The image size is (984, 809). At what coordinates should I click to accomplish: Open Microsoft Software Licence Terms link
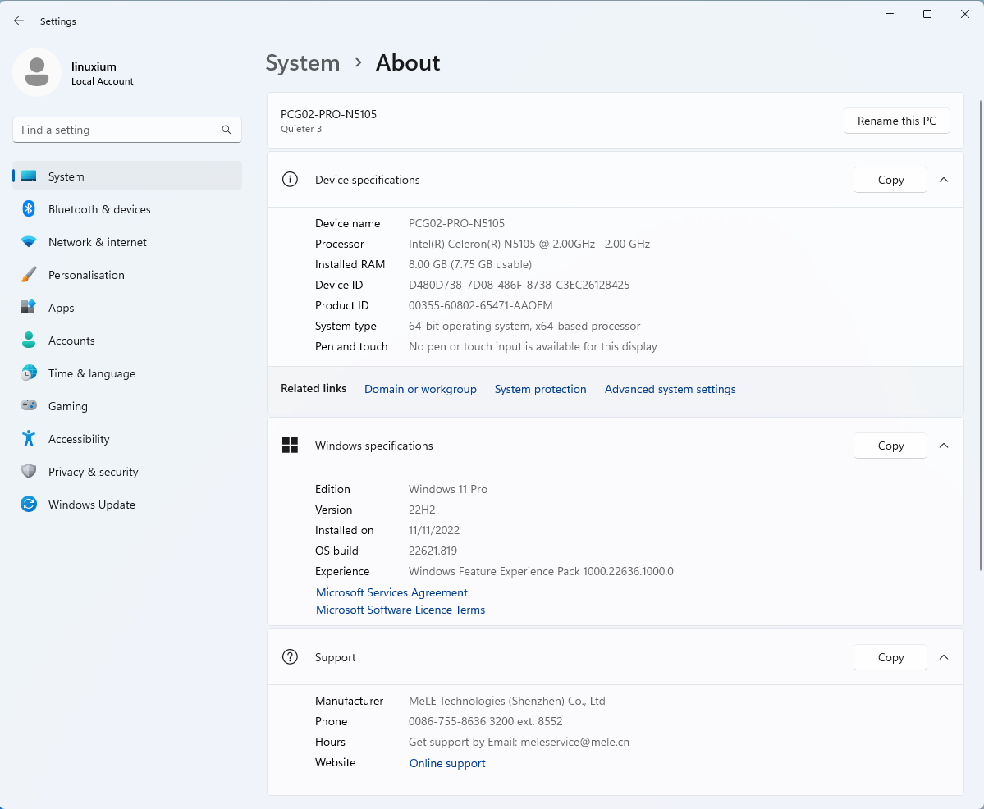(x=400, y=610)
